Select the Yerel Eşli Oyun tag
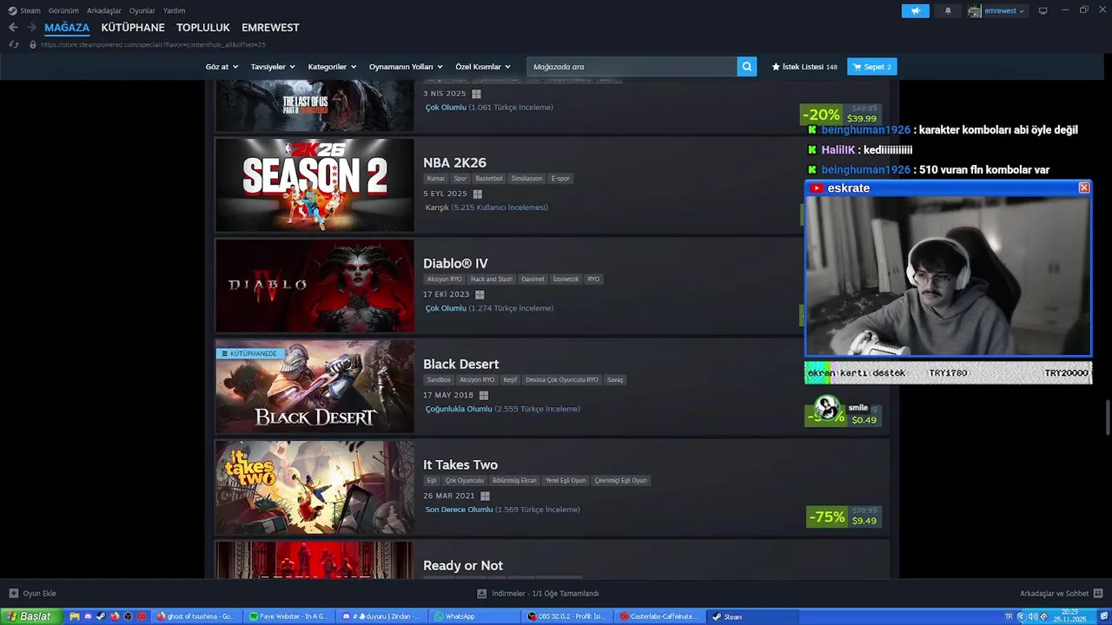This screenshot has width=1112, height=625. pos(566,481)
